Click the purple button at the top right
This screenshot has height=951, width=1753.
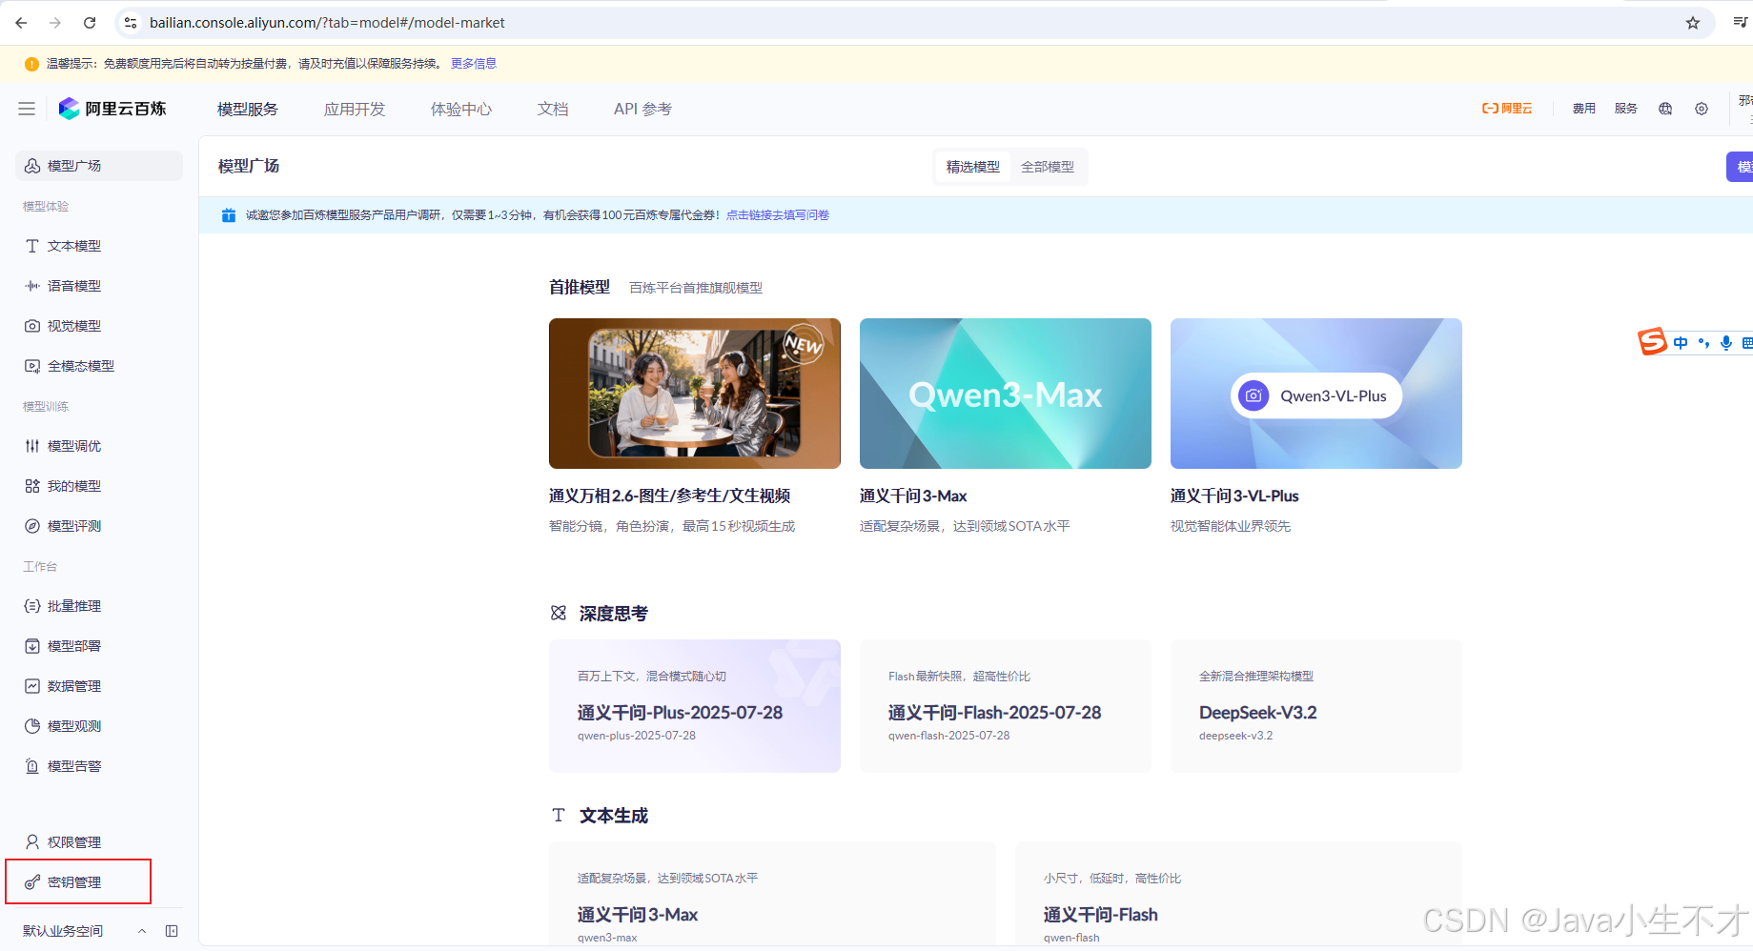1740,167
